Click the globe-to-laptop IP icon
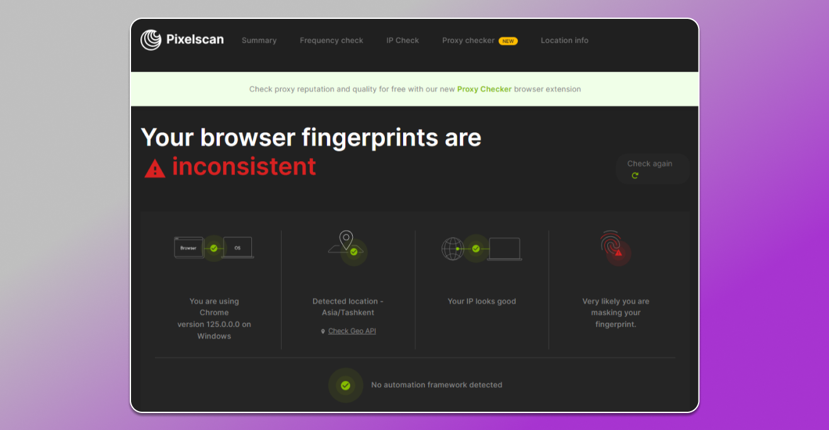The image size is (829, 430). [481, 249]
